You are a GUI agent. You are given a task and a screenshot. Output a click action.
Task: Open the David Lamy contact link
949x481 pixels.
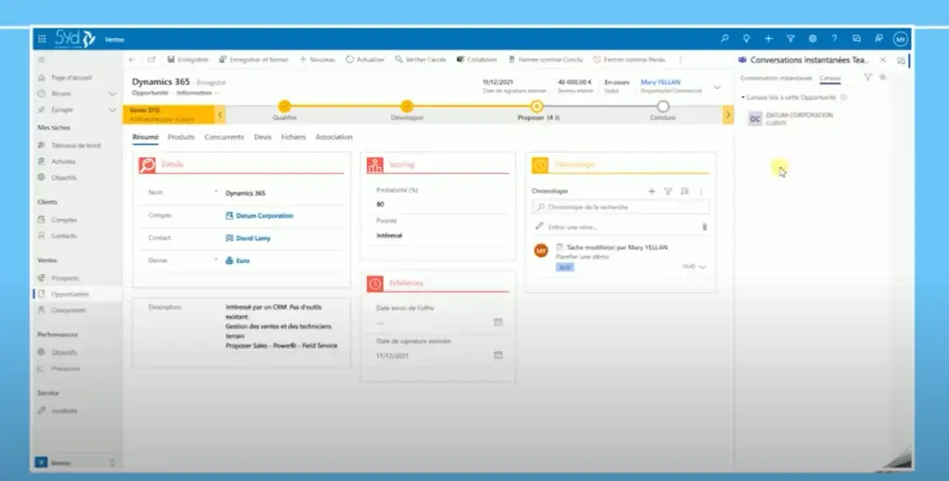point(253,238)
